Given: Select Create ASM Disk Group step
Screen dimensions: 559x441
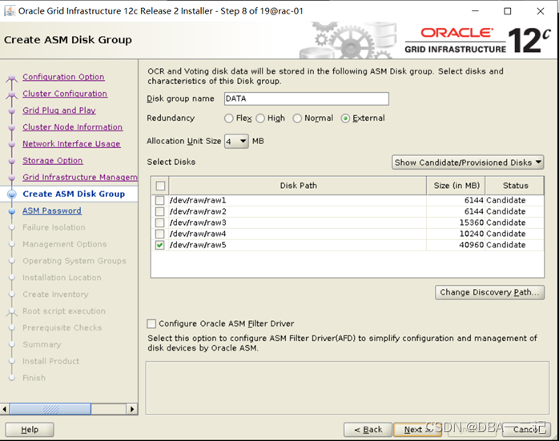Looking at the screenshot, I should coord(74,194).
